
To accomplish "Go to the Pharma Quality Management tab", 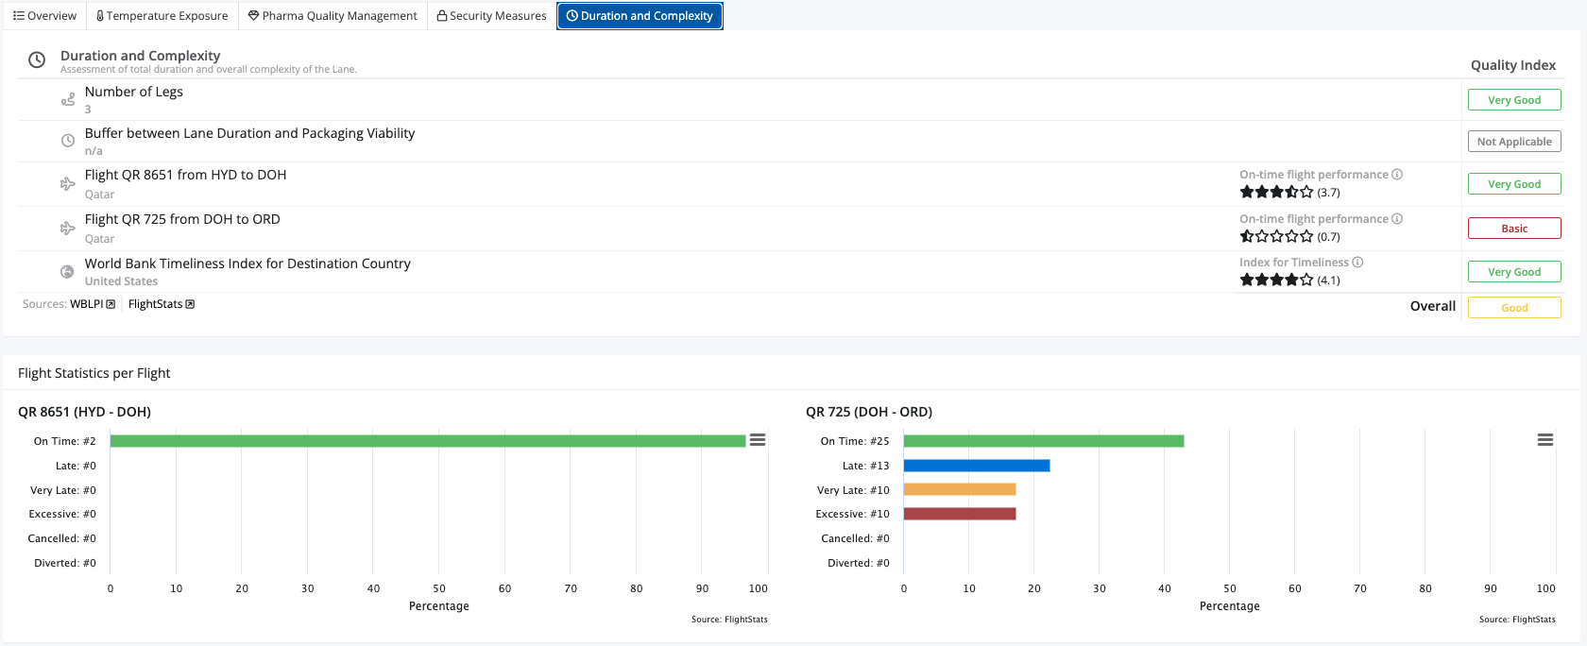I will click(x=333, y=16).
